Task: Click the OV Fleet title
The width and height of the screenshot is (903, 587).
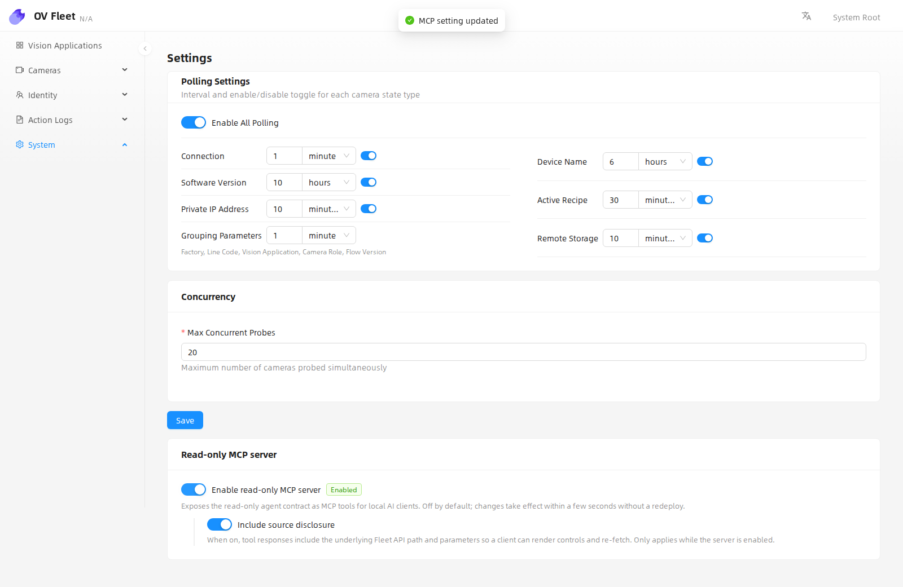Action: (55, 16)
